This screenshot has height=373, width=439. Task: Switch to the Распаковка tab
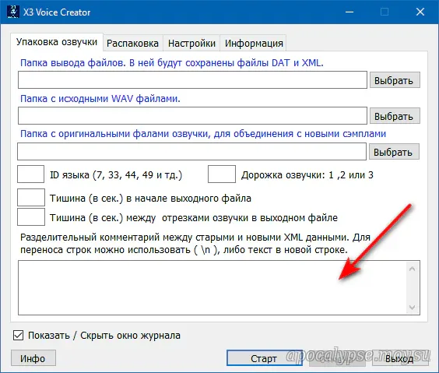(132, 43)
